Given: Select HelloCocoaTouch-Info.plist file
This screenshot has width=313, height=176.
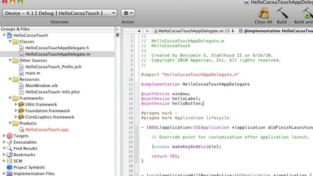Looking at the screenshot, I should point(52,92).
